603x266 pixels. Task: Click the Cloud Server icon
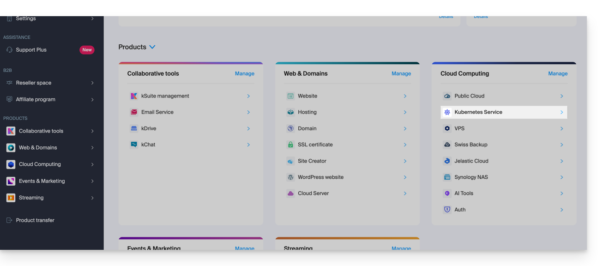tap(290, 193)
